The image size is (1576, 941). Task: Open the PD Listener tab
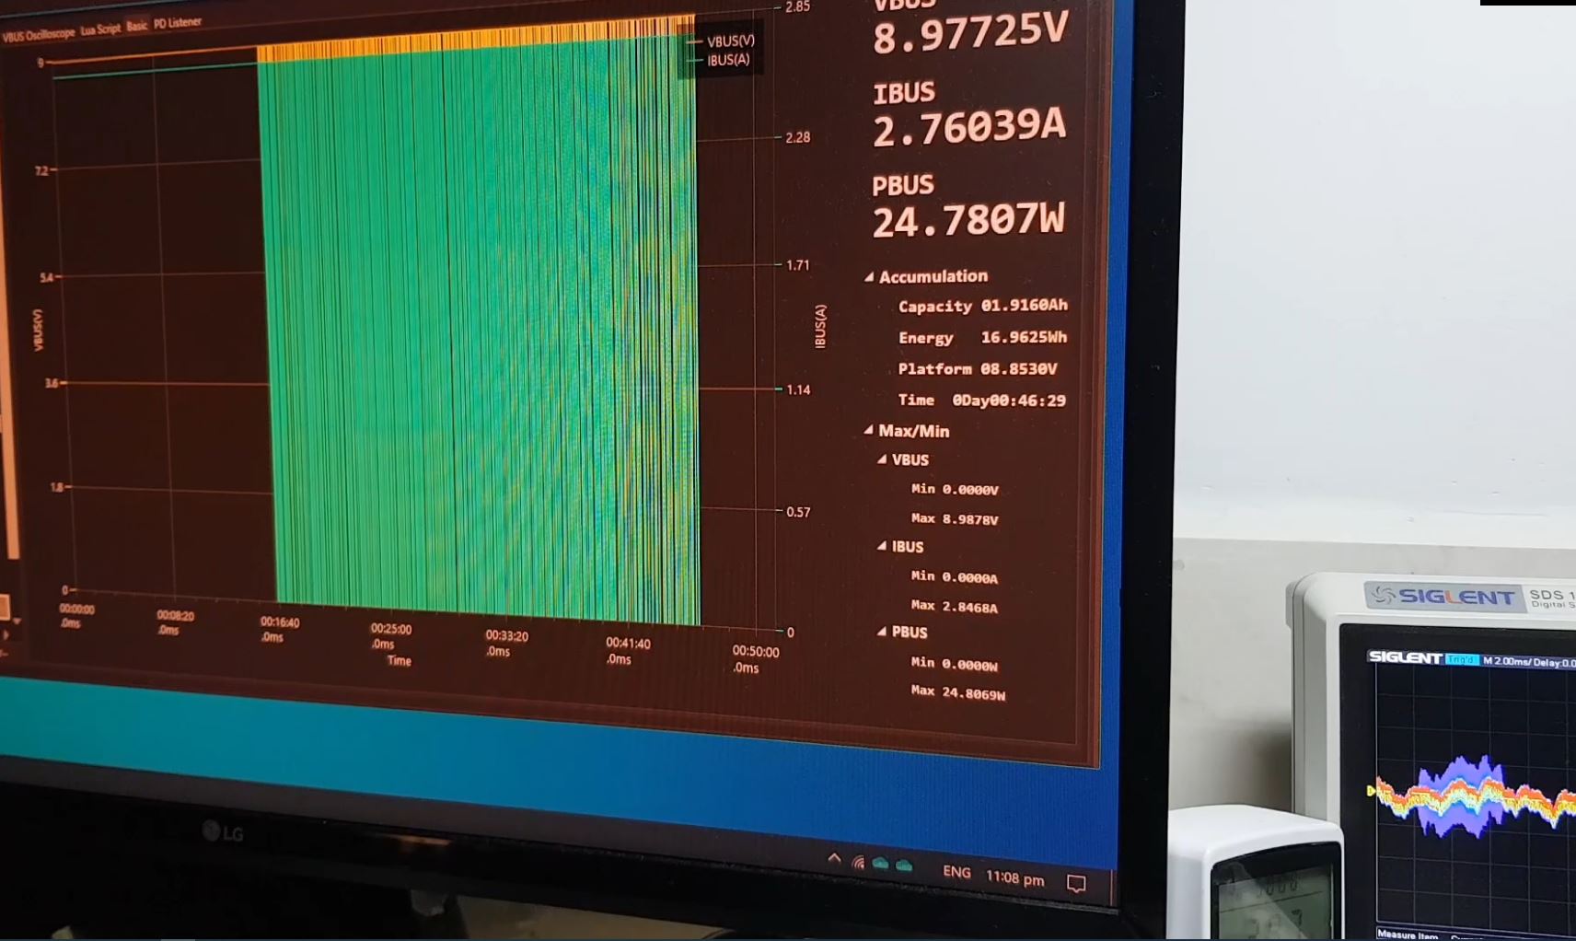178,22
